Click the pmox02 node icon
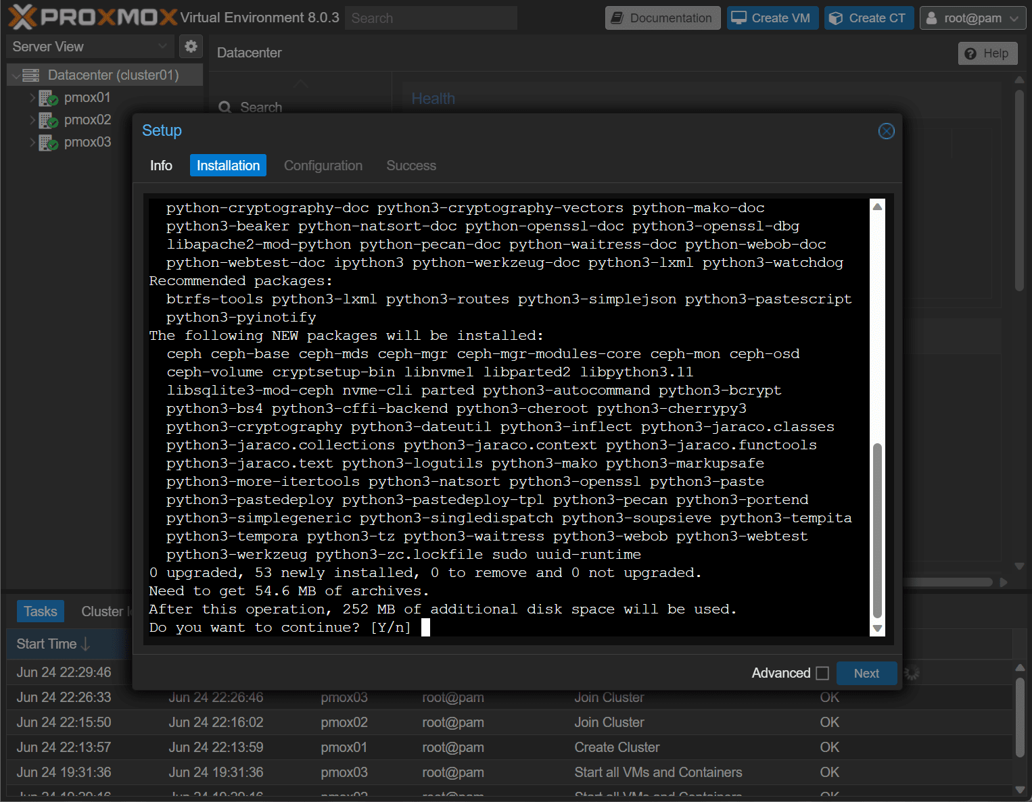Image resolution: width=1032 pixels, height=802 pixels. pos(48,120)
